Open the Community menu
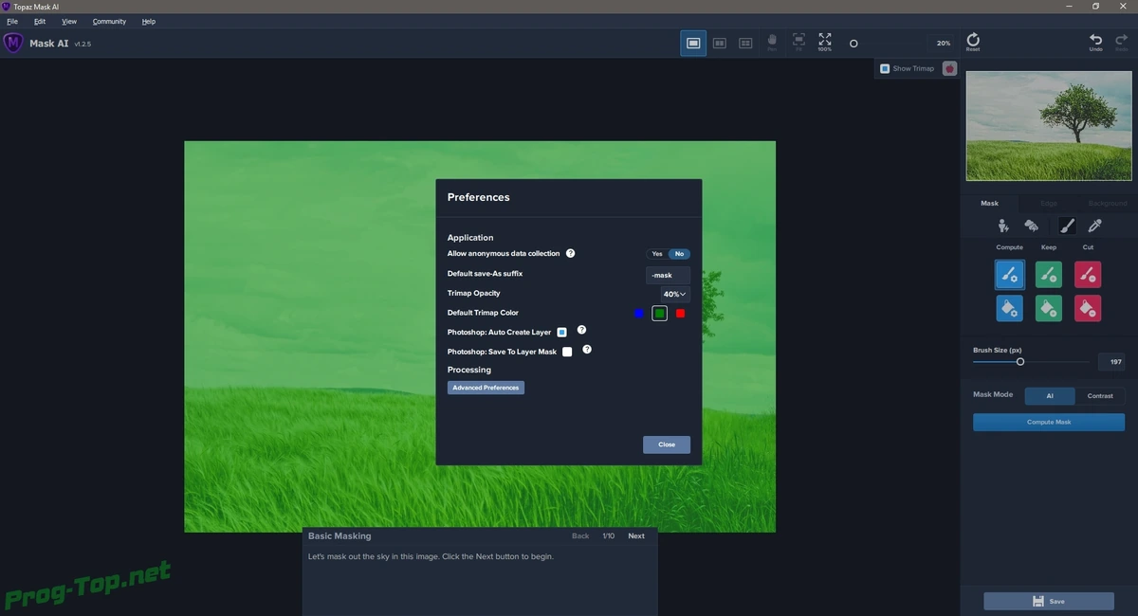The image size is (1138, 616). 109,21
